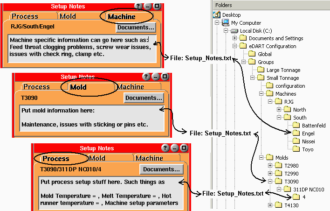Select the 'T2980' folder label
This screenshot has height=211, width=330.
[291, 166]
